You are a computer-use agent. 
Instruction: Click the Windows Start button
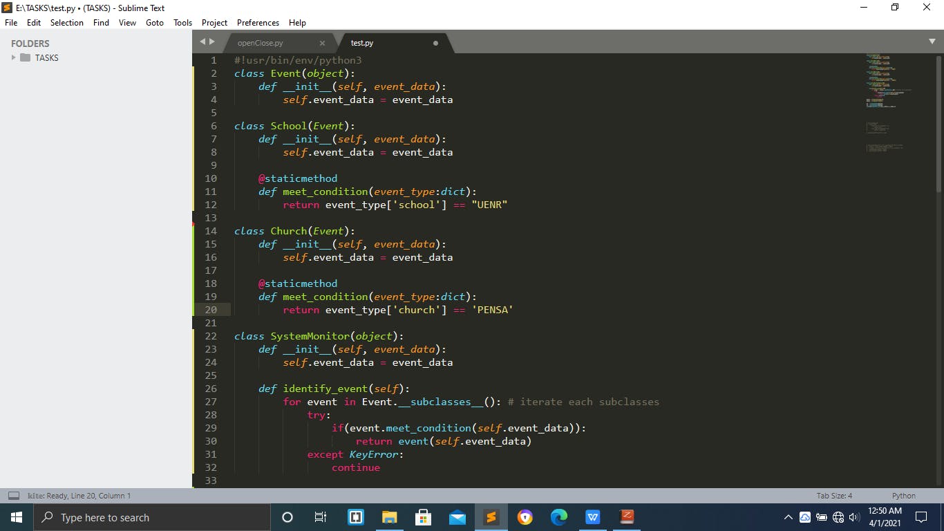17,517
